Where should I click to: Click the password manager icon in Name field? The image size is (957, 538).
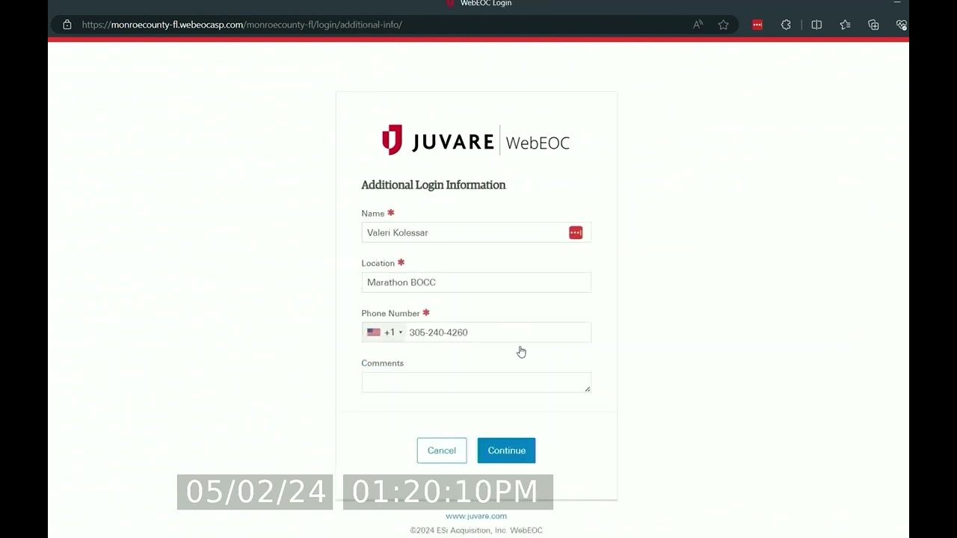point(576,233)
